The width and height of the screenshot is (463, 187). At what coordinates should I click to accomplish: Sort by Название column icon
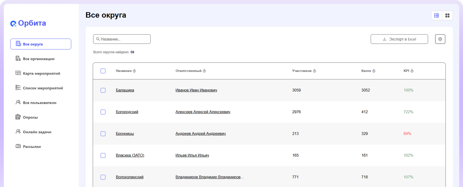[134, 71]
